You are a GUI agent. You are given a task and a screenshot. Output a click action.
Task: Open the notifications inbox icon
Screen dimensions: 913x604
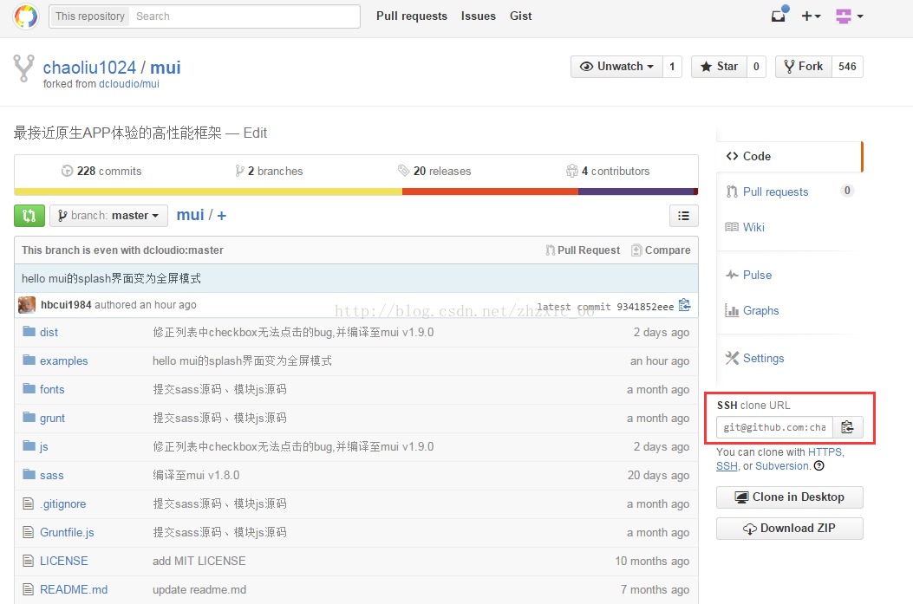(779, 15)
